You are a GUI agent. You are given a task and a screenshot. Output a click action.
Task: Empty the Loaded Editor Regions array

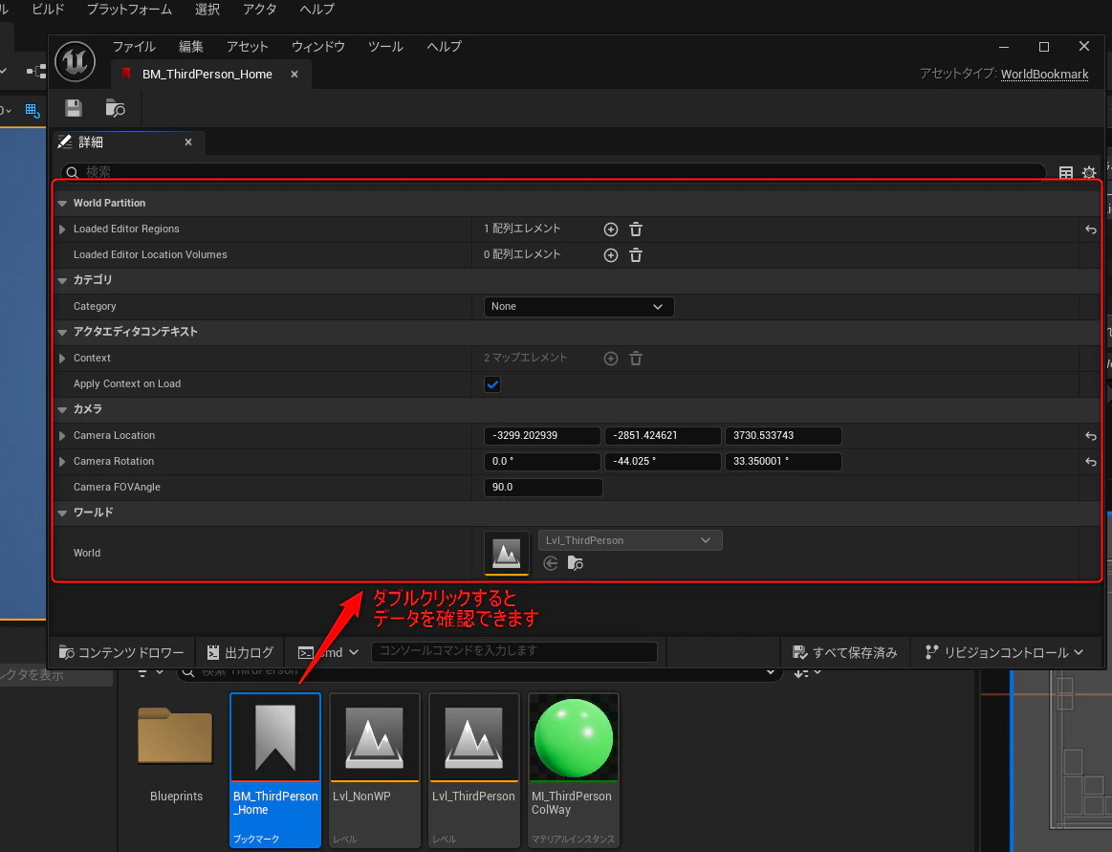[636, 229]
